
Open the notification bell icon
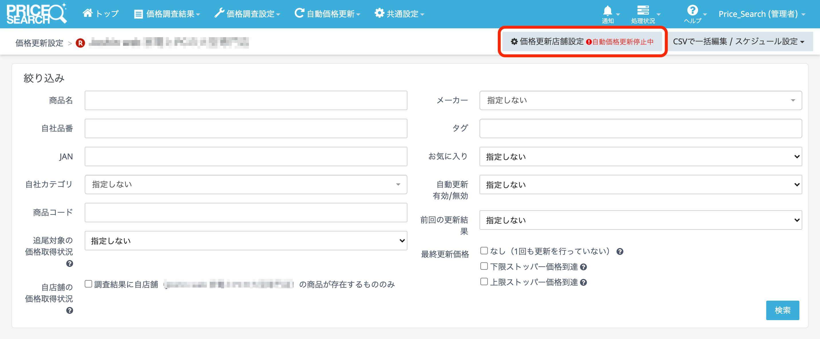tap(607, 11)
